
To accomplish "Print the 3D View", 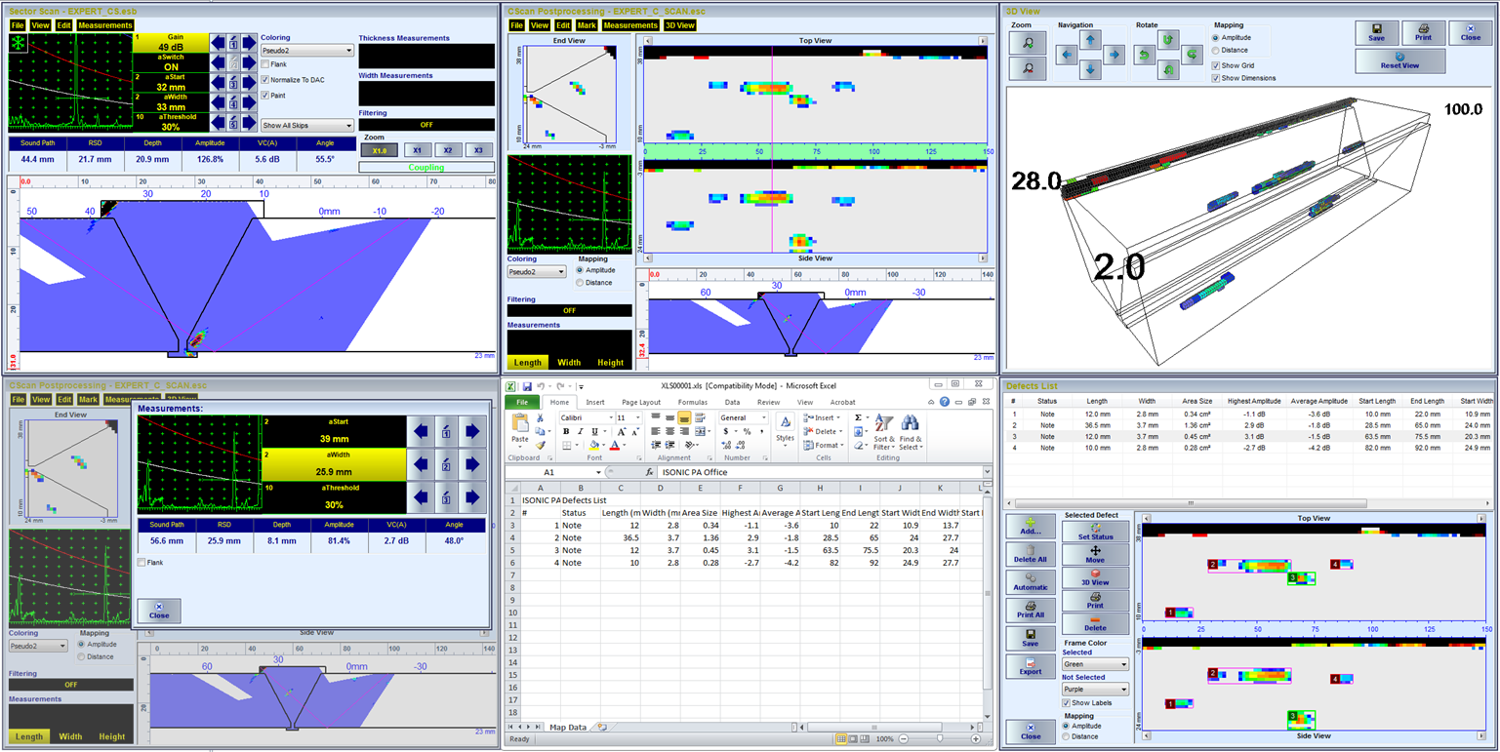I will coord(1424,33).
